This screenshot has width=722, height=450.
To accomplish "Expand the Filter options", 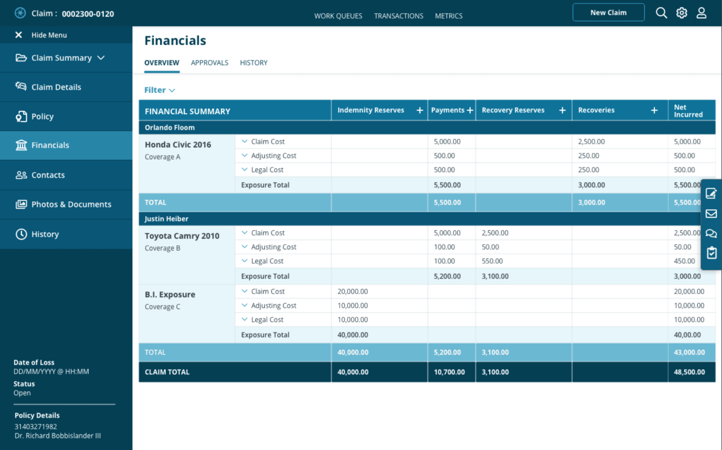I will (x=159, y=90).
